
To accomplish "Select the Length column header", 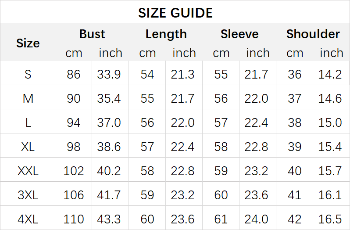I will (x=166, y=34).
